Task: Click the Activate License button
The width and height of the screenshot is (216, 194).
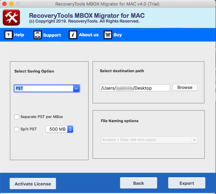Action: coord(33,183)
